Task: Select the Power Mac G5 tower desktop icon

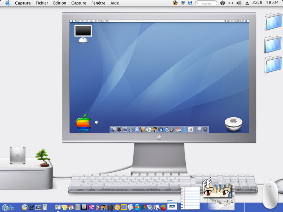Action: (x=17, y=155)
